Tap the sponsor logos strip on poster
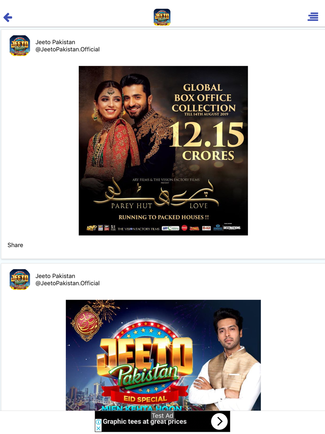The width and height of the screenshot is (325, 434). coord(163,228)
